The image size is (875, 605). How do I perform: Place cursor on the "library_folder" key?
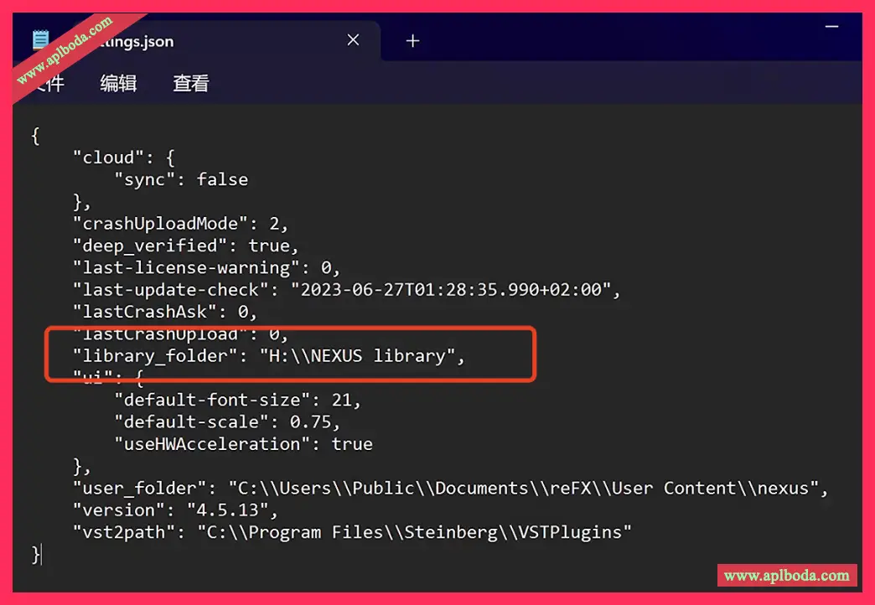tap(150, 356)
